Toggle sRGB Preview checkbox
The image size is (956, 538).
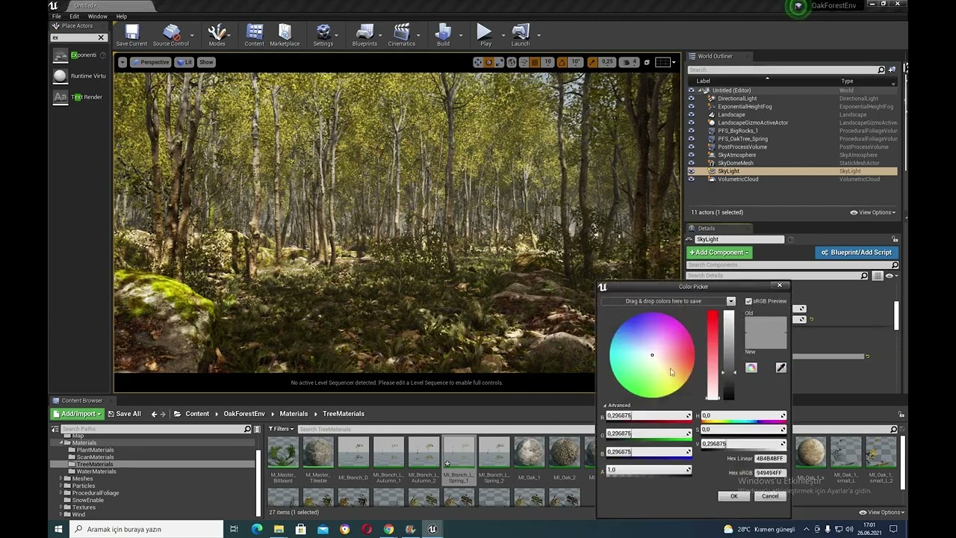pyautogui.click(x=748, y=301)
